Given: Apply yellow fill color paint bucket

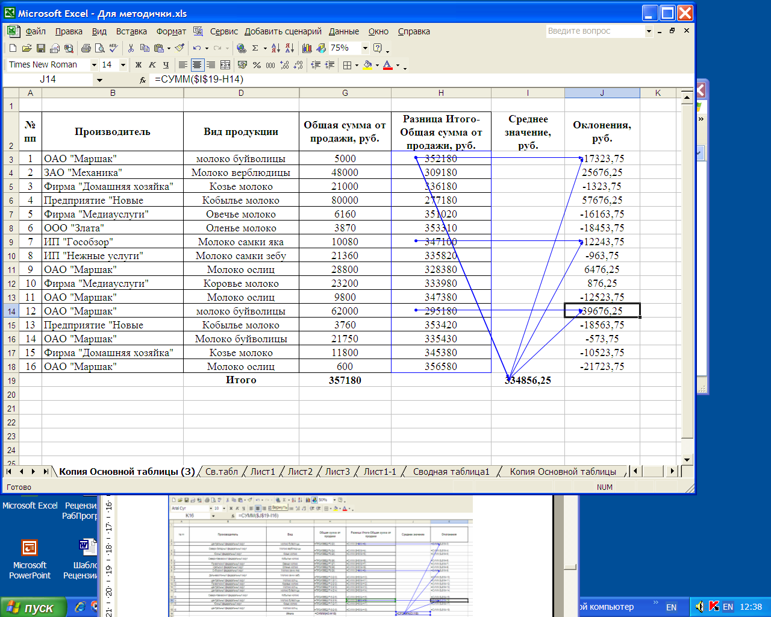Looking at the screenshot, I should point(367,64).
